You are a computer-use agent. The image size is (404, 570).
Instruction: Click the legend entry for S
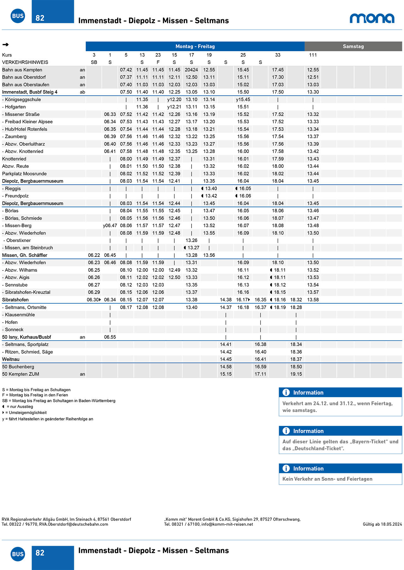point(36,390)
